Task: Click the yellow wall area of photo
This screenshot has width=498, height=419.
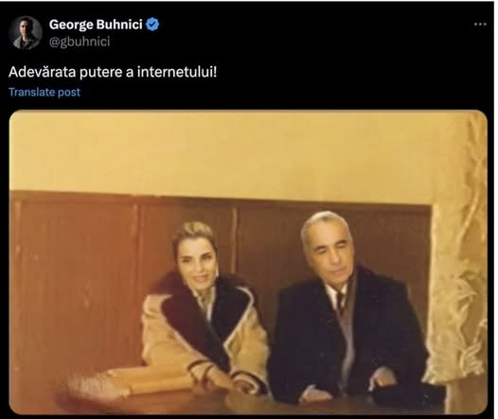Action: [222, 152]
